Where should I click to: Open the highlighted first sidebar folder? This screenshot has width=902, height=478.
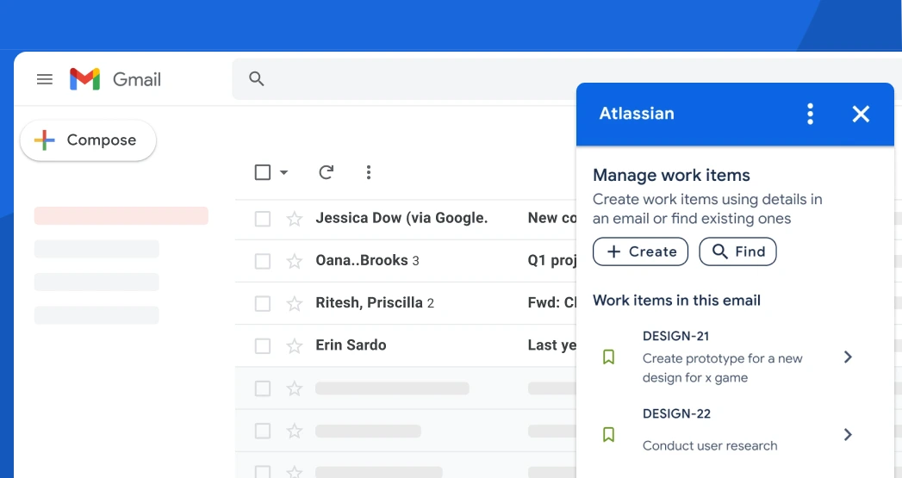point(121,216)
